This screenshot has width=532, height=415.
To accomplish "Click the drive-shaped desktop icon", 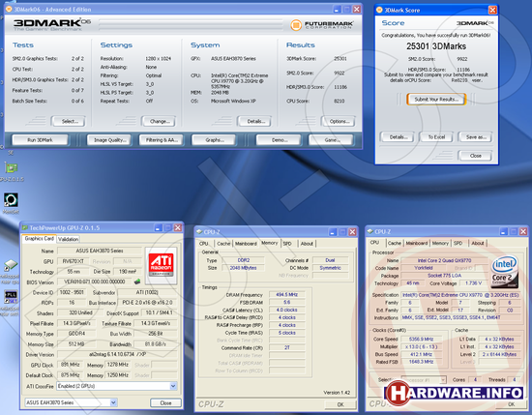I will coord(11,265).
